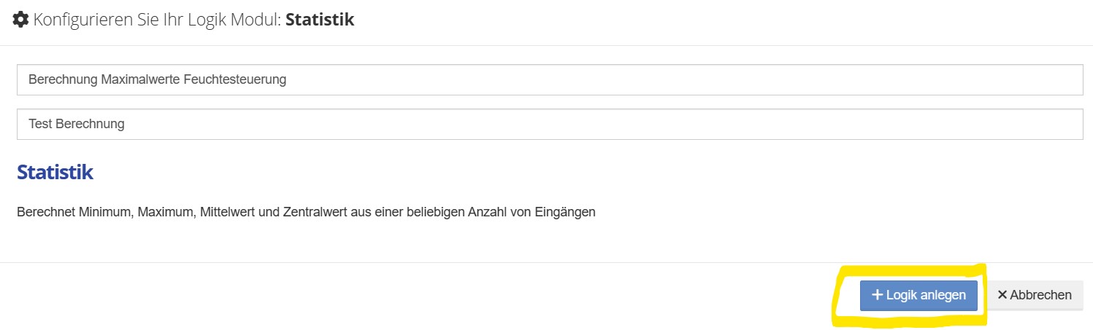Click the gear icon beside the title
Screen dimensions: 1093x330
click(20, 20)
